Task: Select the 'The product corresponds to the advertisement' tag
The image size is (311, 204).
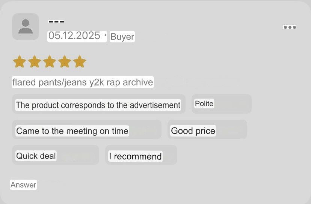Action: point(99,104)
